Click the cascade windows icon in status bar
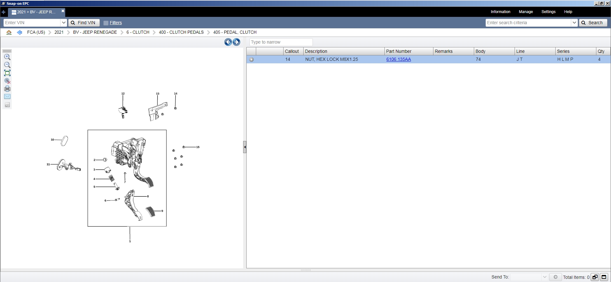This screenshot has height=282, width=611. (595, 277)
